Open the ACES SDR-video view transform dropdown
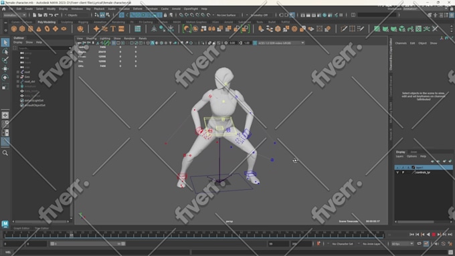 tap(281, 43)
